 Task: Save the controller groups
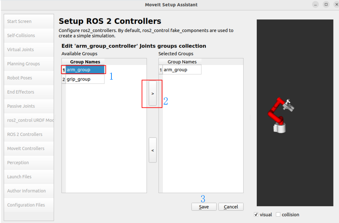coord(204,207)
